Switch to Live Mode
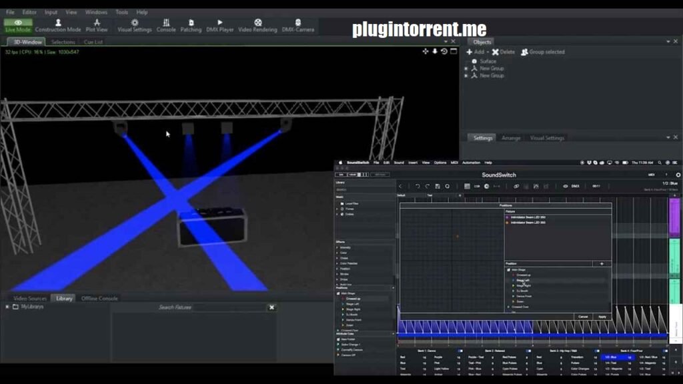683x384 pixels. [18, 26]
